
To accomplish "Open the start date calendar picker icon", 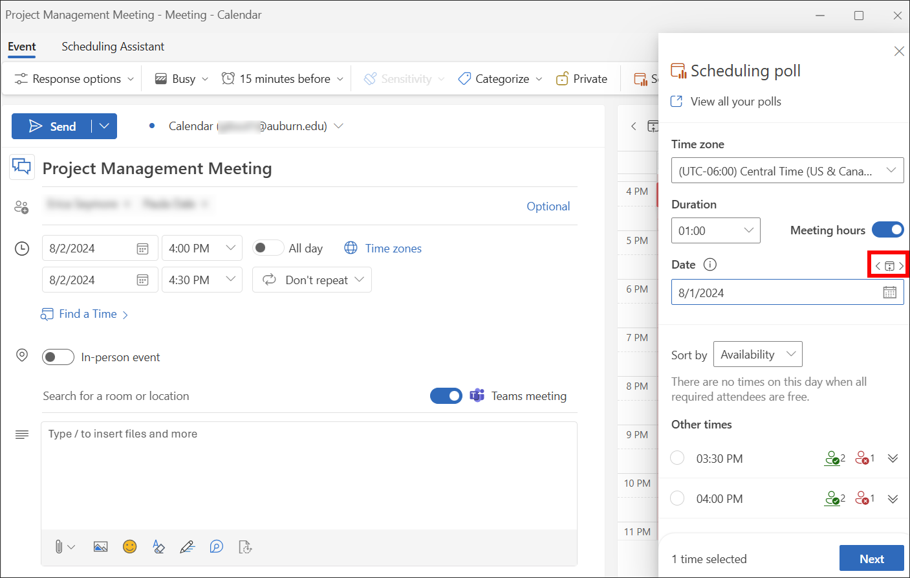I will coord(142,249).
